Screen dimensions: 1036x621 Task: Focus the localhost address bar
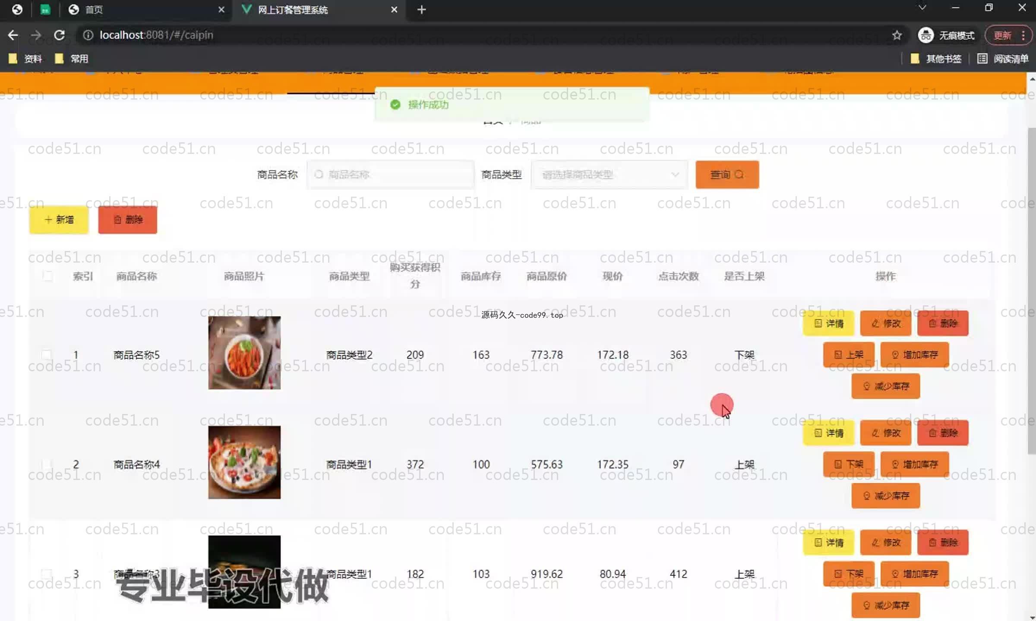pyautogui.click(x=483, y=35)
